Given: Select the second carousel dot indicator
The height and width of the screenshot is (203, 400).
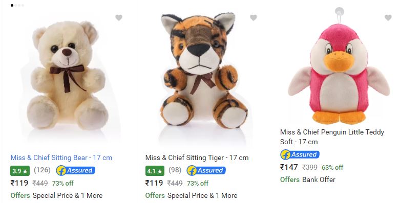Looking at the screenshot, I should (15, 5).
